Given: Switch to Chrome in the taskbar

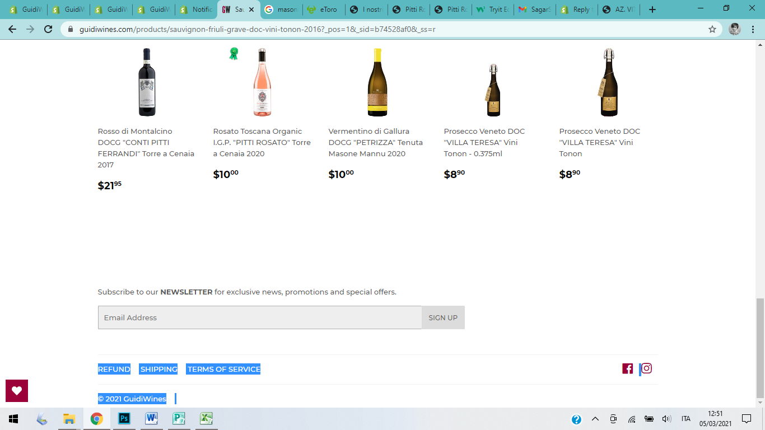Looking at the screenshot, I should click(x=97, y=419).
